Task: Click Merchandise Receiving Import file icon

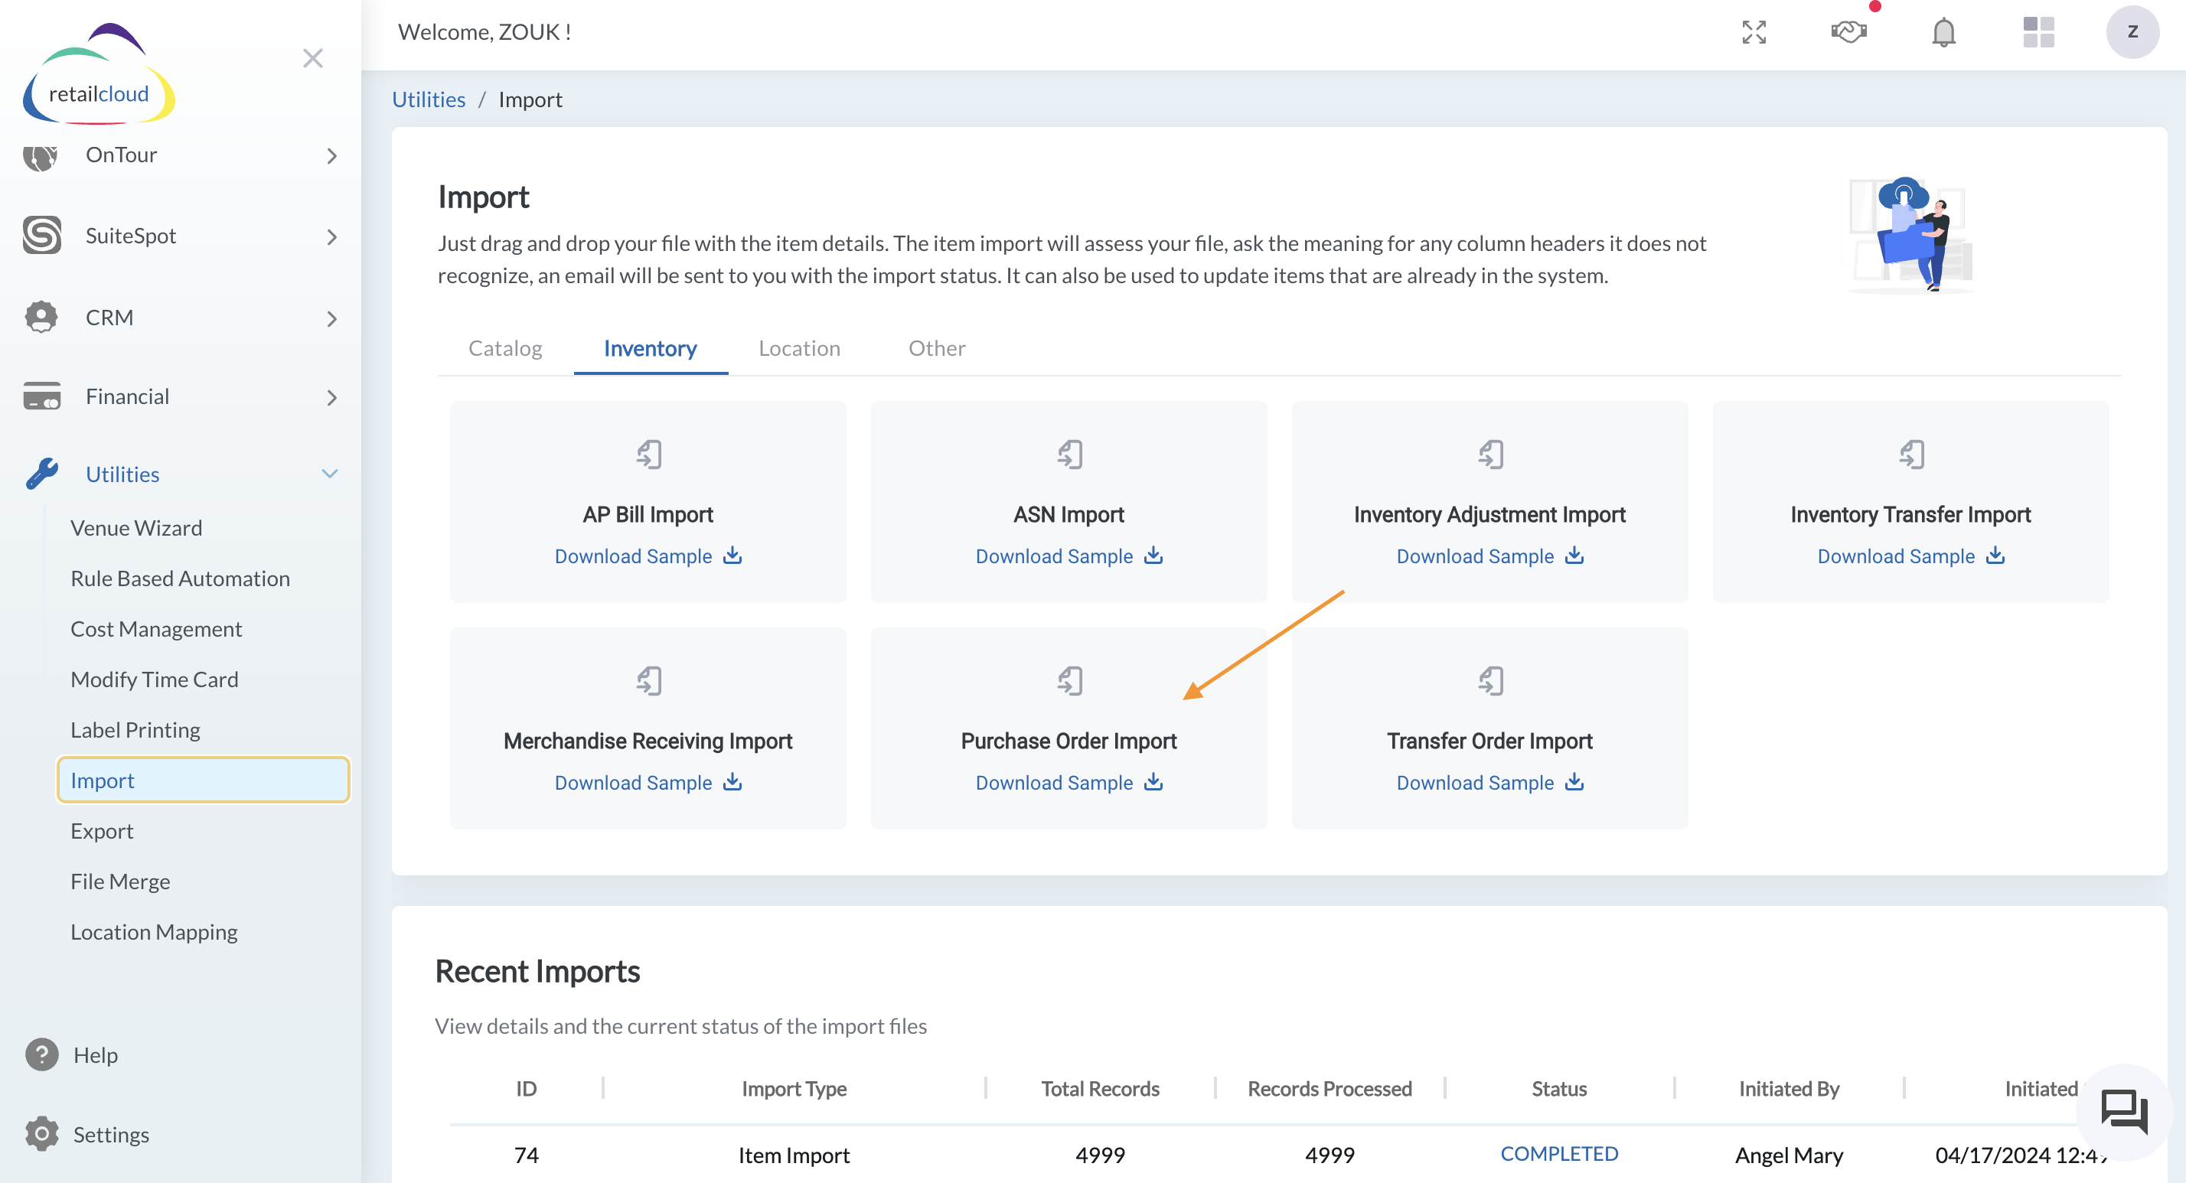Action: 649,680
